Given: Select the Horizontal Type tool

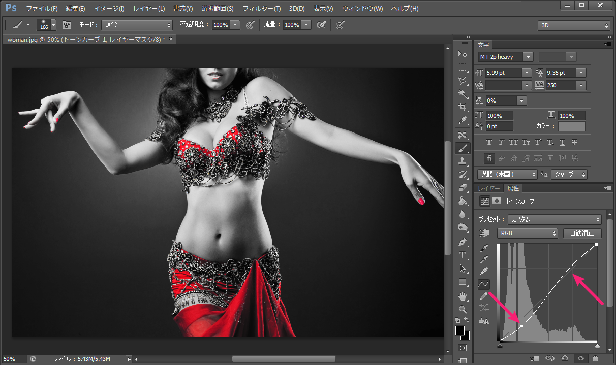Looking at the screenshot, I should click(463, 255).
